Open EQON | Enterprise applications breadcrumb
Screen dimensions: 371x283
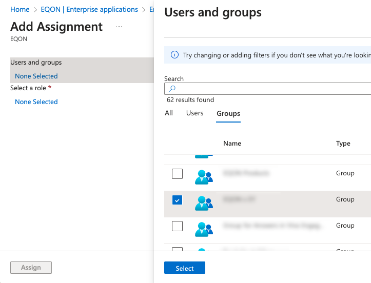pyautogui.click(x=89, y=9)
